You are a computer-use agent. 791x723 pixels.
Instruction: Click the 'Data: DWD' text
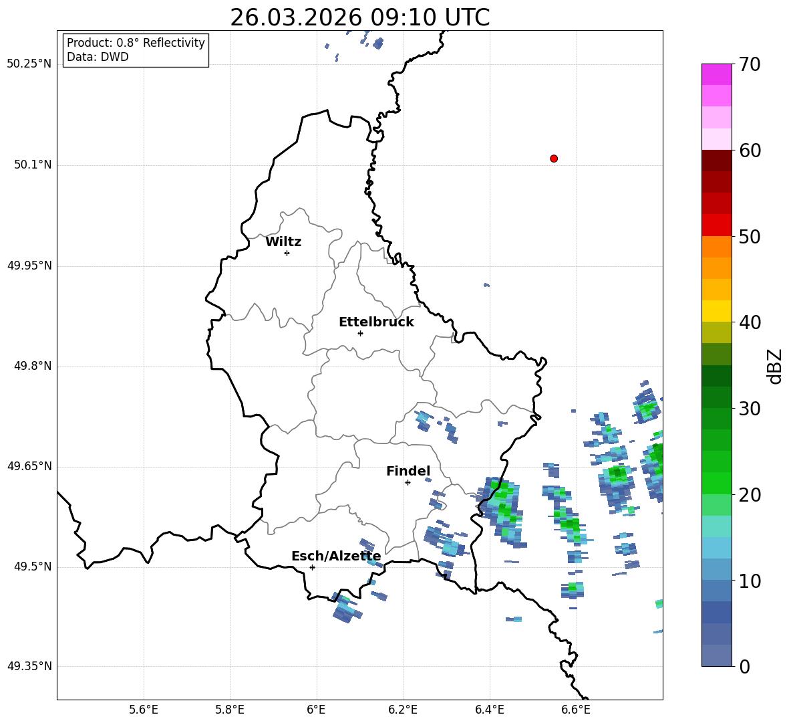point(98,57)
